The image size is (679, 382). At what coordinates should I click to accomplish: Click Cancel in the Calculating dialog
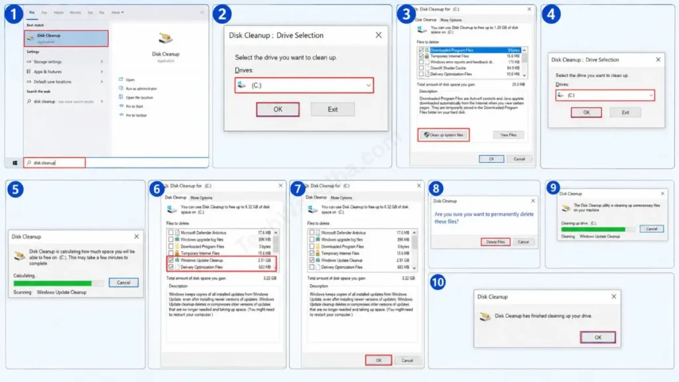point(123,283)
